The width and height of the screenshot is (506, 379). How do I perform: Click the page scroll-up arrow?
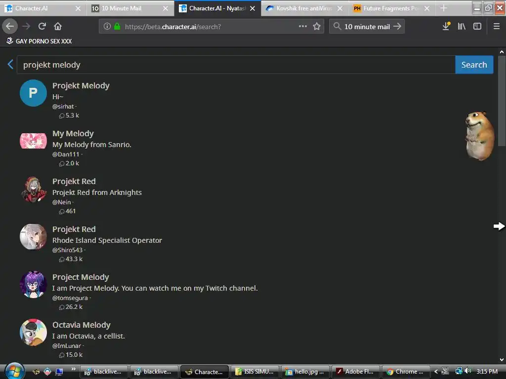[x=502, y=51]
